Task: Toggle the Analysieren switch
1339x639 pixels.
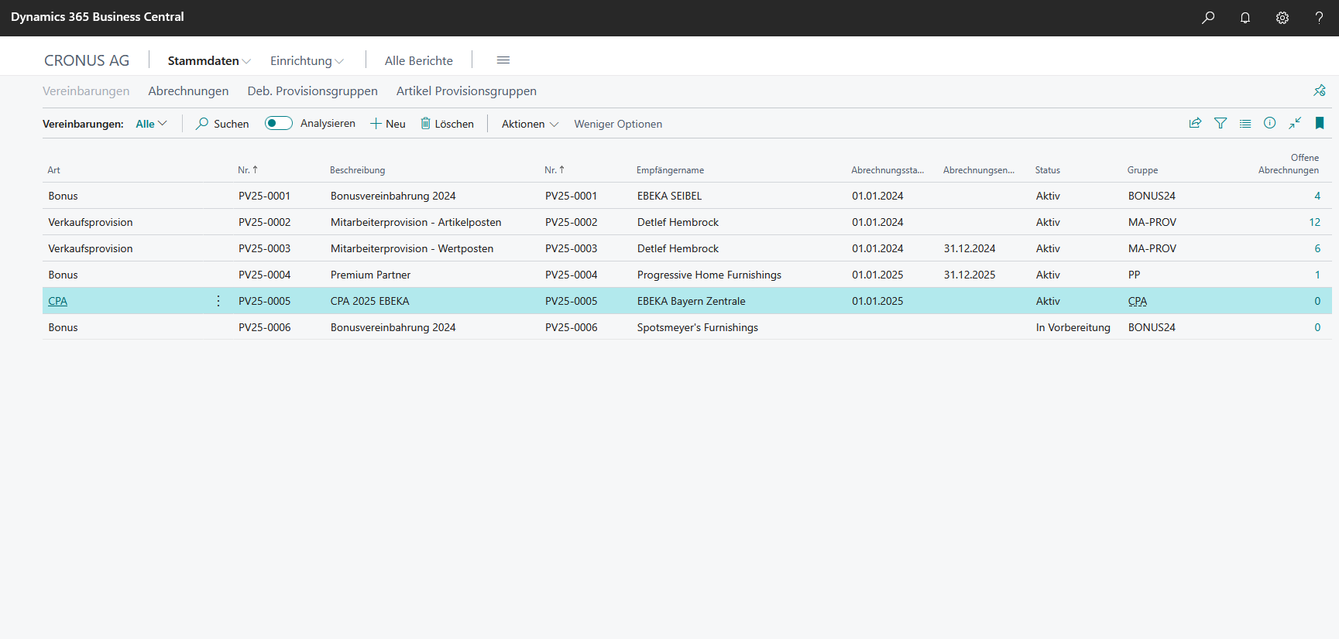Action: coord(278,123)
